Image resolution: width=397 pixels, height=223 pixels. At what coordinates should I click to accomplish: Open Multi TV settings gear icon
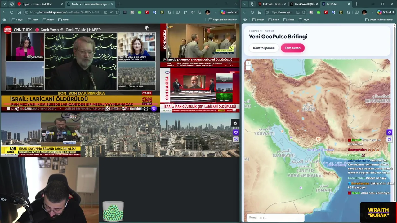tap(235, 123)
